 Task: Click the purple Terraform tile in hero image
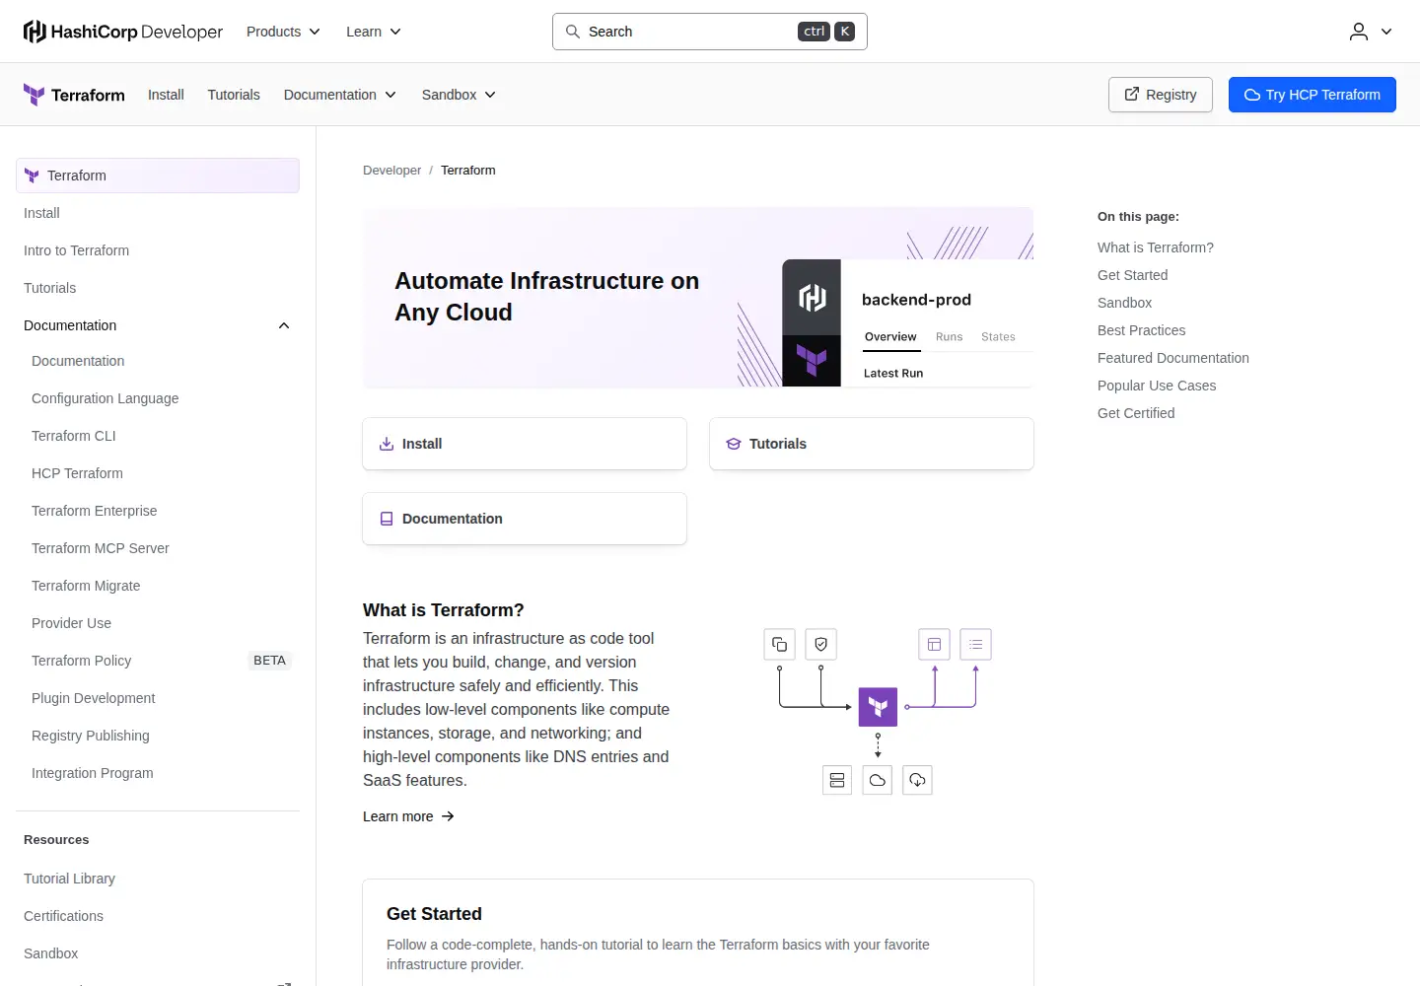(x=812, y=361)
